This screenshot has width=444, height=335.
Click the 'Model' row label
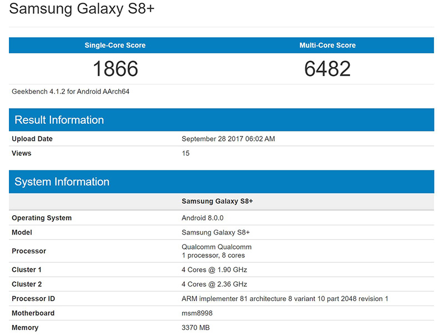pos(22,232)
